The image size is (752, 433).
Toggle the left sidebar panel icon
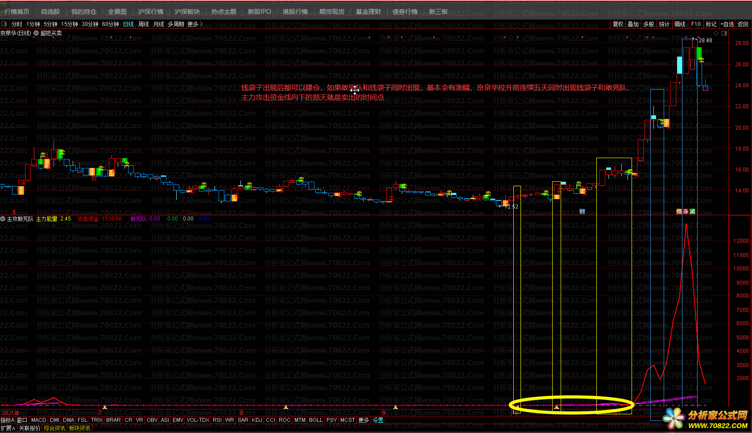tap(4, 24)
